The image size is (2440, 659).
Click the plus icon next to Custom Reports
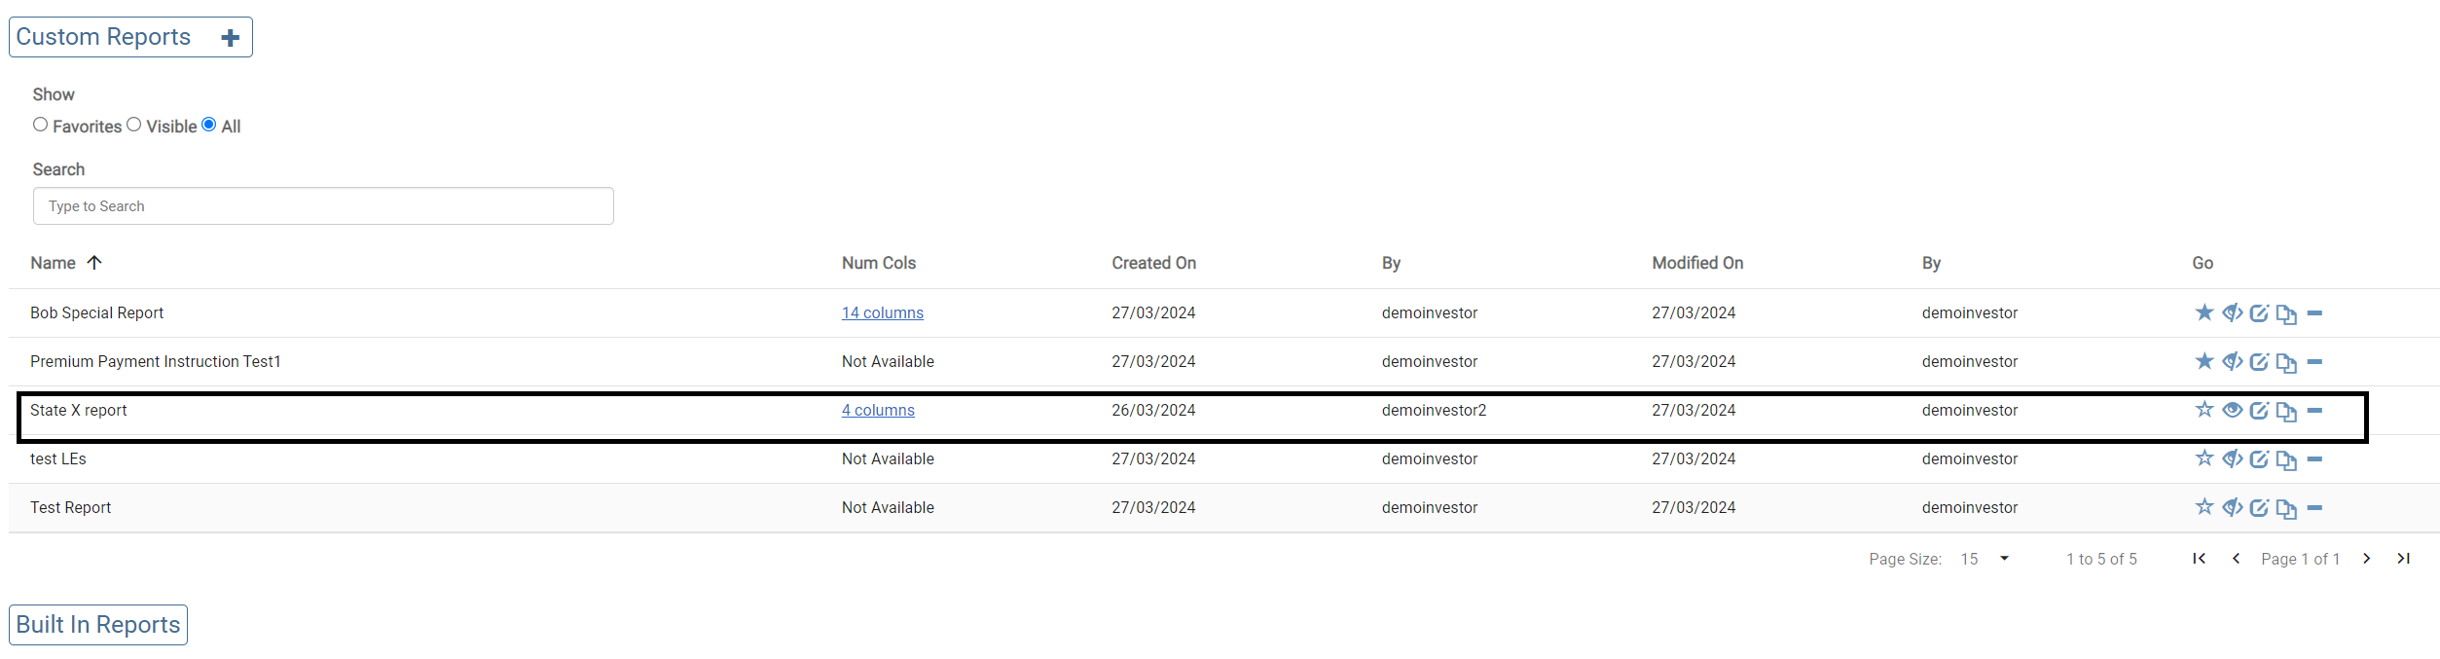(230, 38)
